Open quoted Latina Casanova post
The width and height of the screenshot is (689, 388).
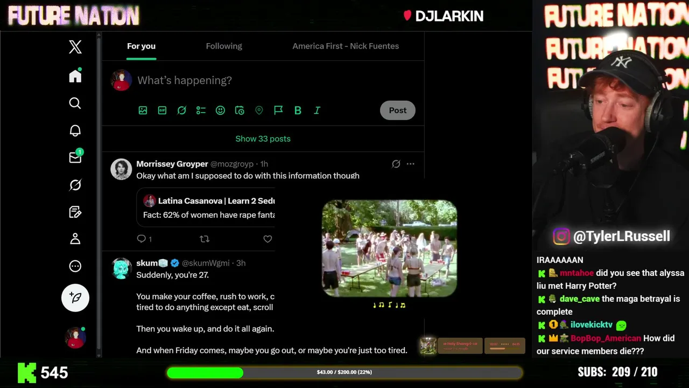click(x=206, y=207)
